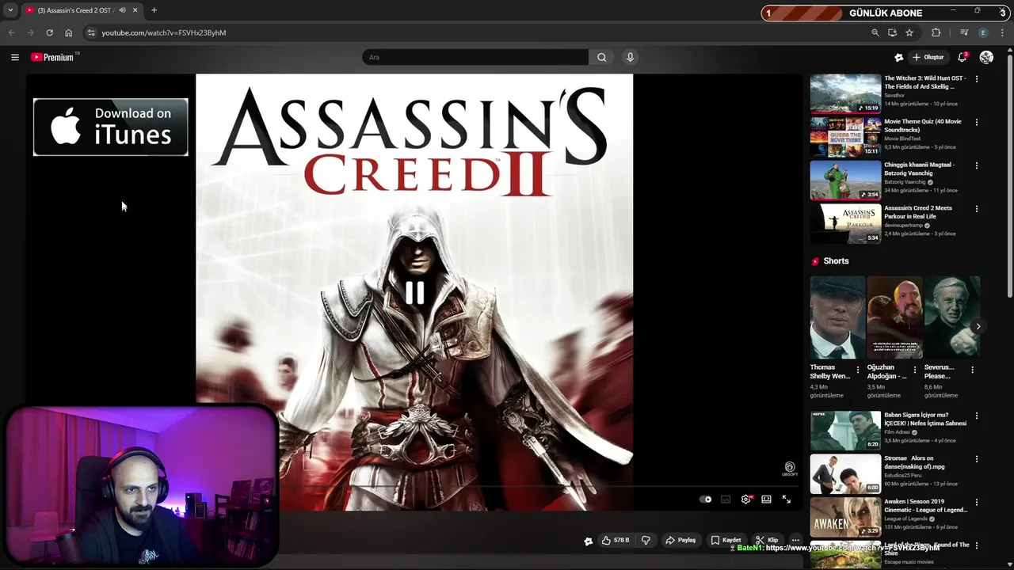Open Savathor channel name
This screenshot has width=1014, height=570.
pyautogui.click(x=894, y=95)
